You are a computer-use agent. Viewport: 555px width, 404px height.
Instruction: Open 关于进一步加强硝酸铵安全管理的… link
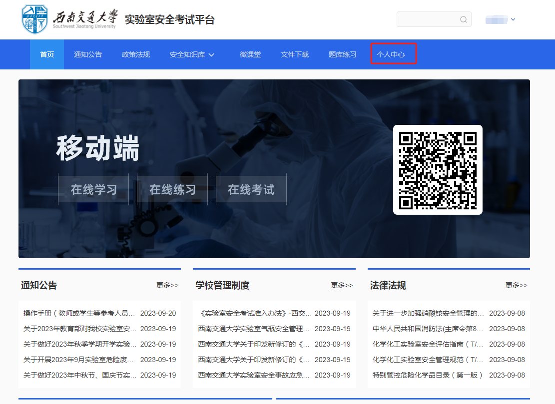[428, 313]
